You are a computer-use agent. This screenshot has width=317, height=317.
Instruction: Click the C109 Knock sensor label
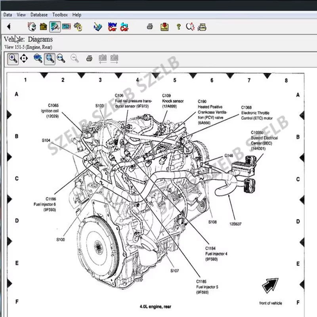click(173, 101)
